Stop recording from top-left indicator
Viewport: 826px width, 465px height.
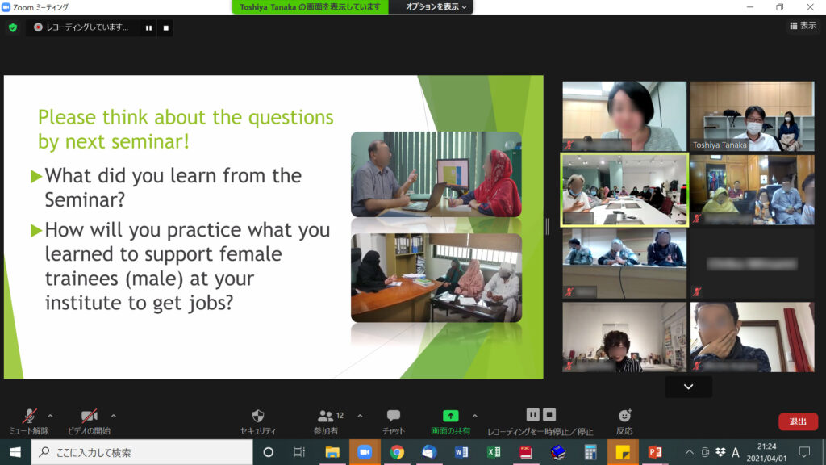click(x=166, y=27)
